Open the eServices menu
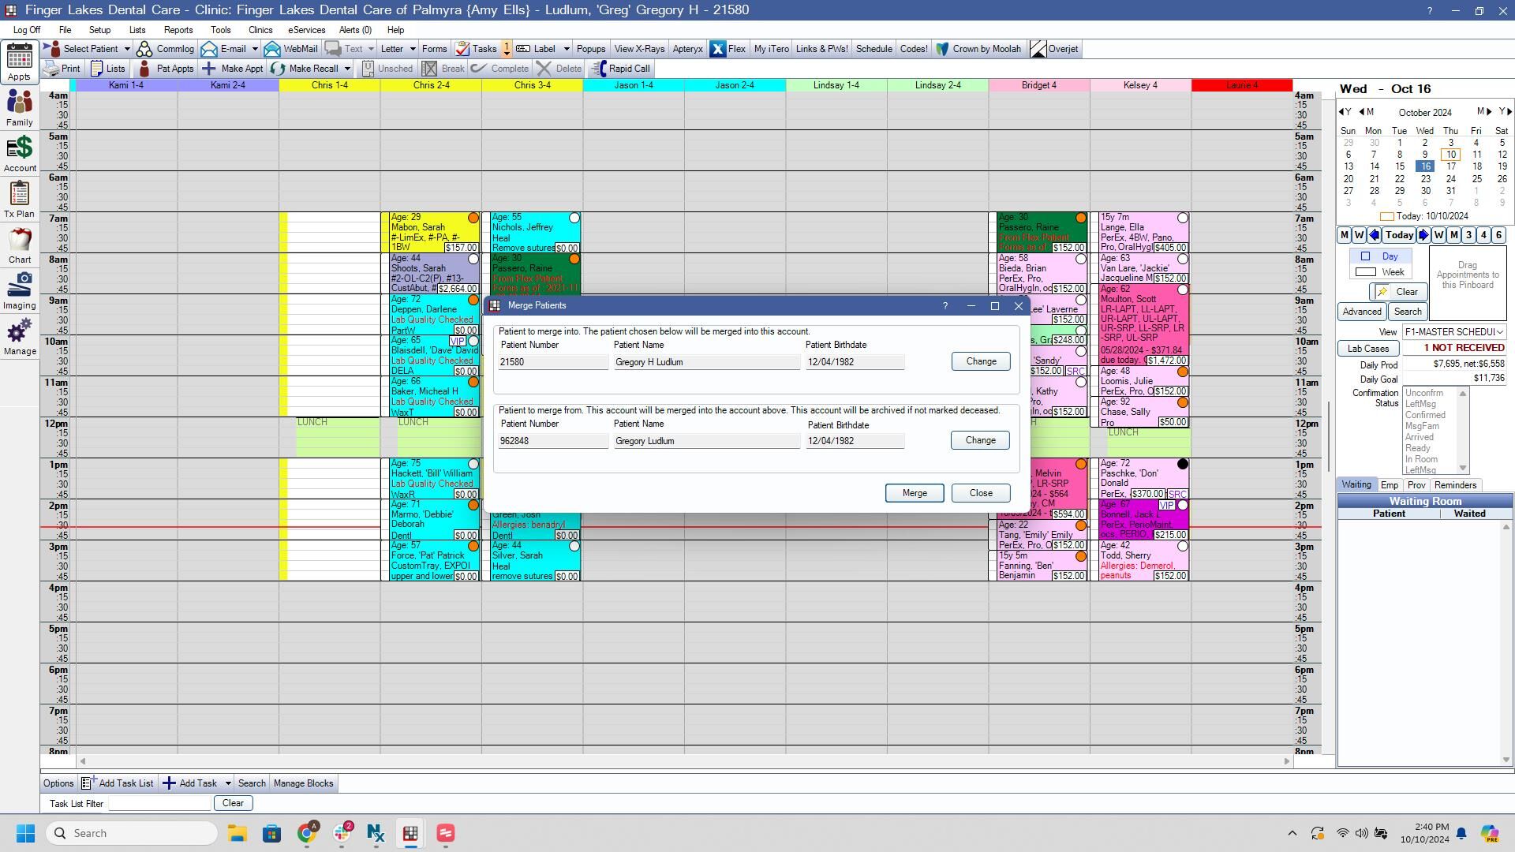This screenshot has height=852, width=1515. [306, 30]
